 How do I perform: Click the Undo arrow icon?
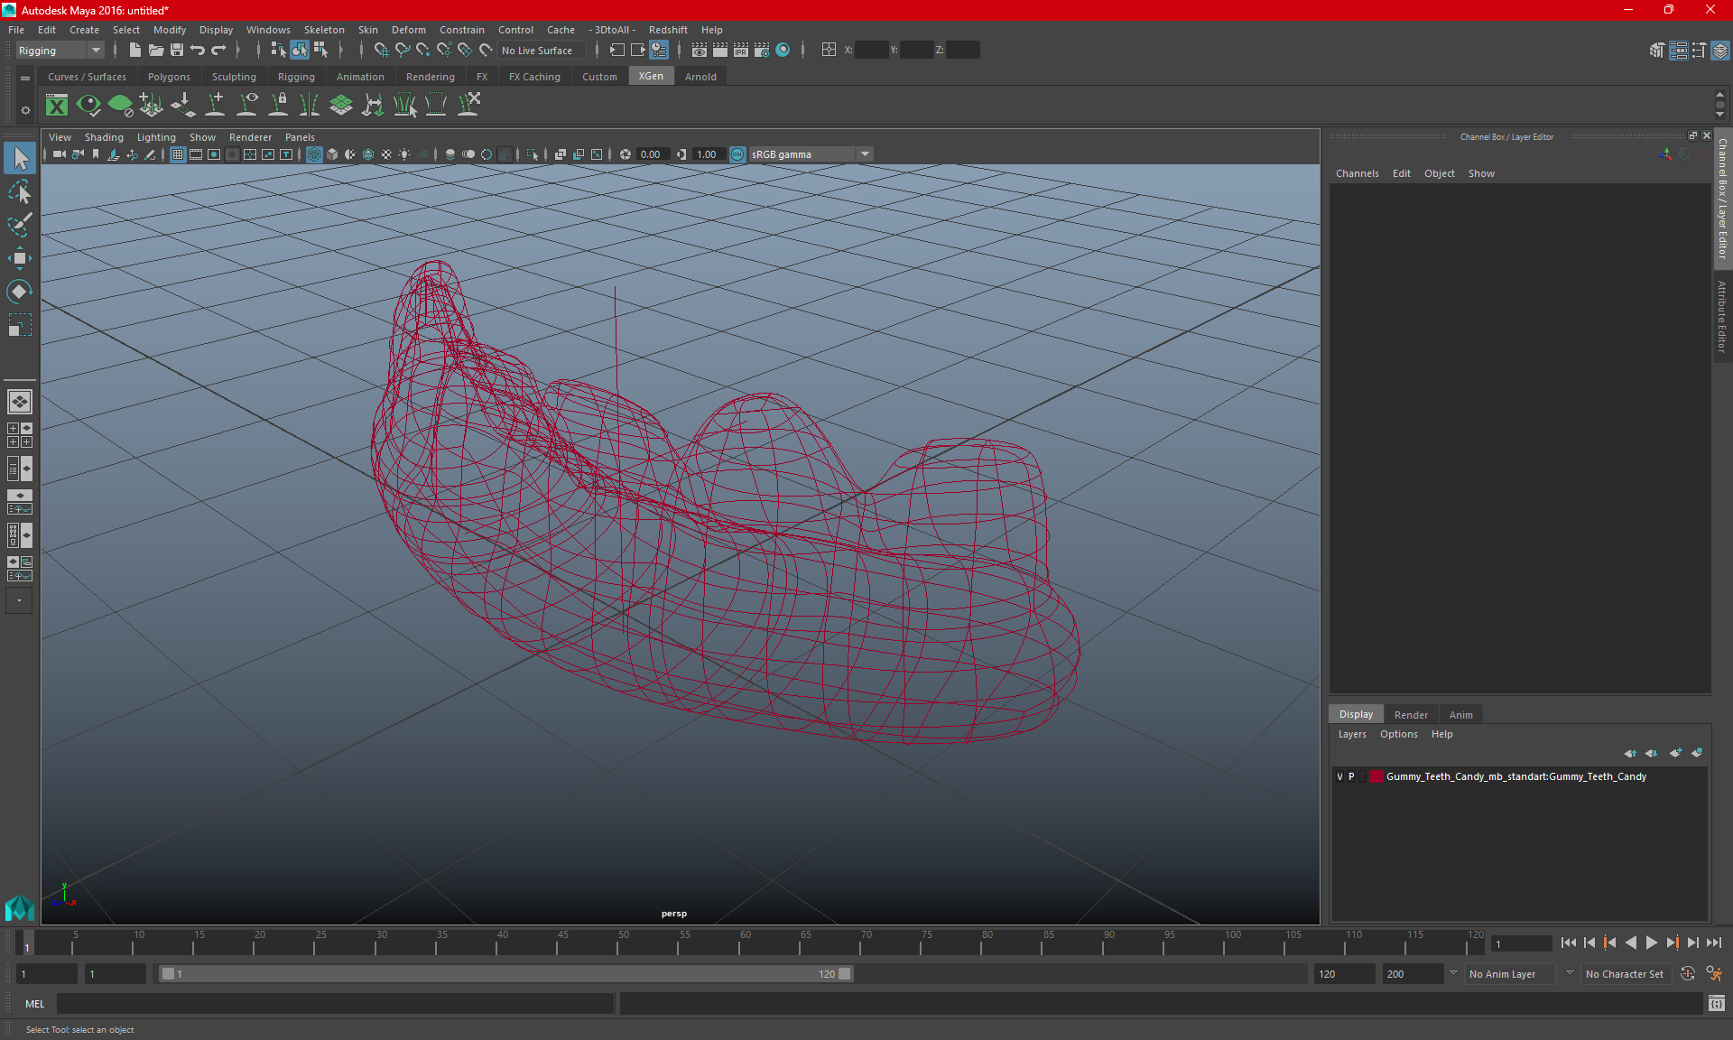pyautogui.click(x=198, y=51)
